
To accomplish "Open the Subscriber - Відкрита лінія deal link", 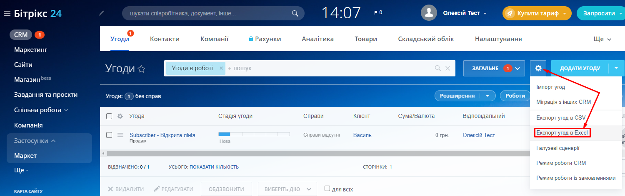I will 162,135.
